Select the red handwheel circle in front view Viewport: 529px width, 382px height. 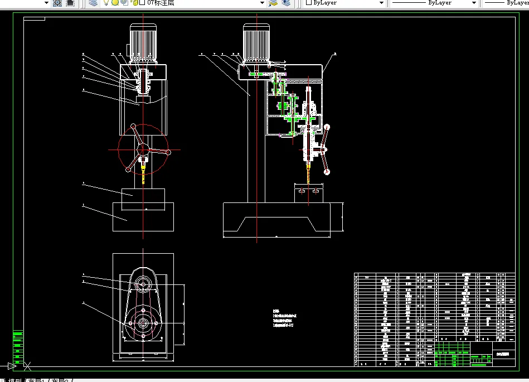pos(143,149)
